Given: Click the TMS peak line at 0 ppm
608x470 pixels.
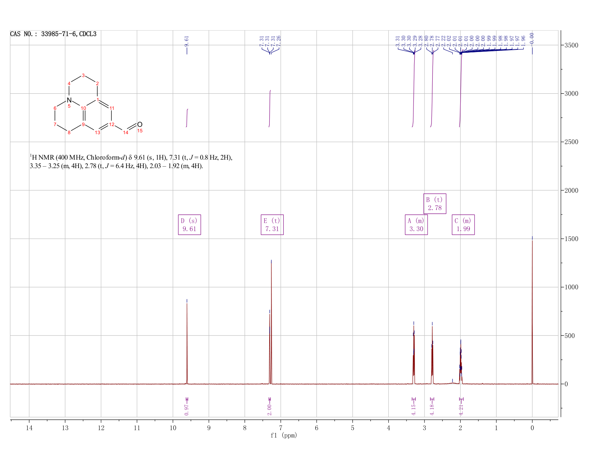Looking at the screenshot, I should coord(532,312).
